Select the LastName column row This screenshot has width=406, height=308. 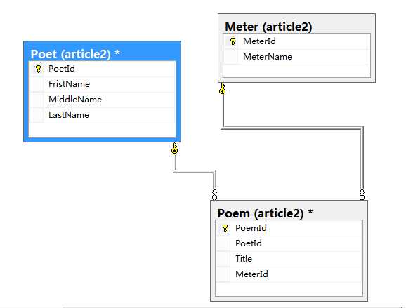coord(103,115)
